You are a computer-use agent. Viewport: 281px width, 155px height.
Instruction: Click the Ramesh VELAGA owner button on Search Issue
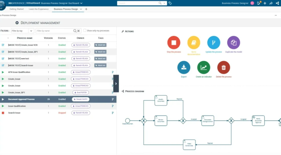pyautogui.click(x=80, y=113)
